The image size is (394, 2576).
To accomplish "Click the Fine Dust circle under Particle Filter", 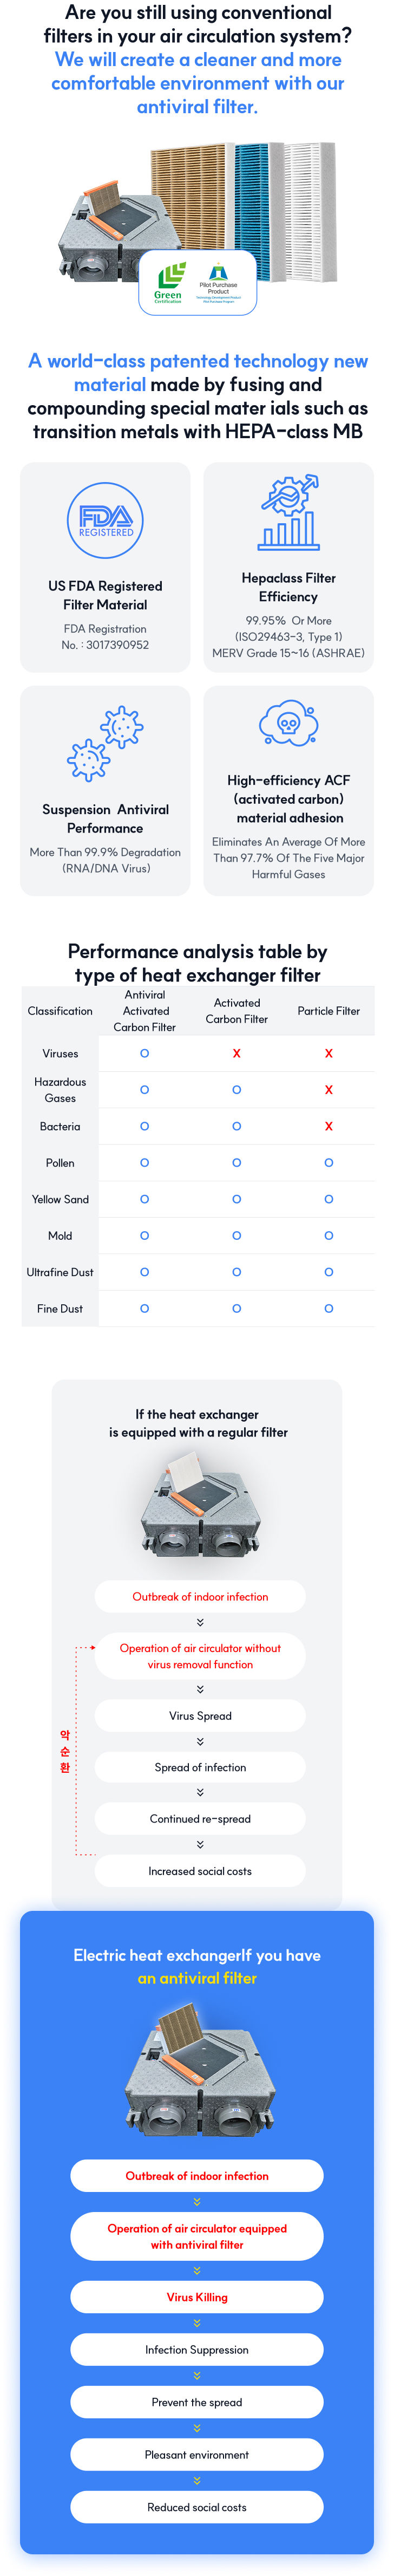I will (x=328, y=1308).
